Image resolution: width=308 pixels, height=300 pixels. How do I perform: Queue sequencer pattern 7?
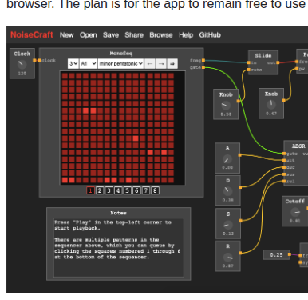(x=146, y=190)
